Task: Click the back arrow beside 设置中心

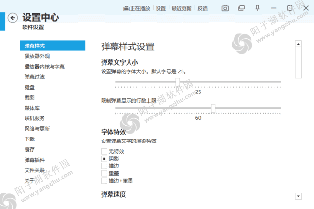Action: pyautogui.click(x=13, y=18)
